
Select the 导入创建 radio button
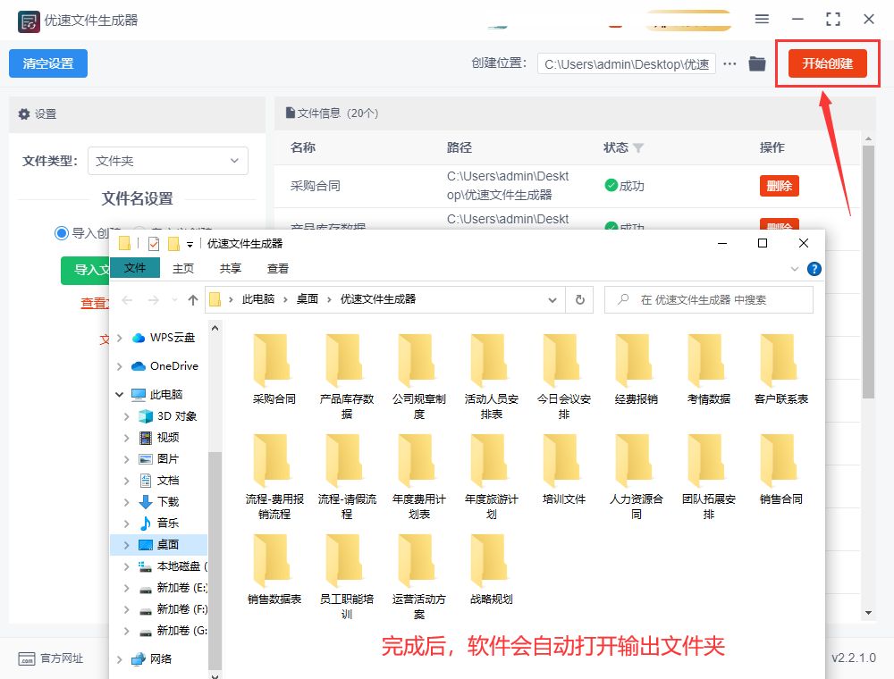tap(62, 233)
